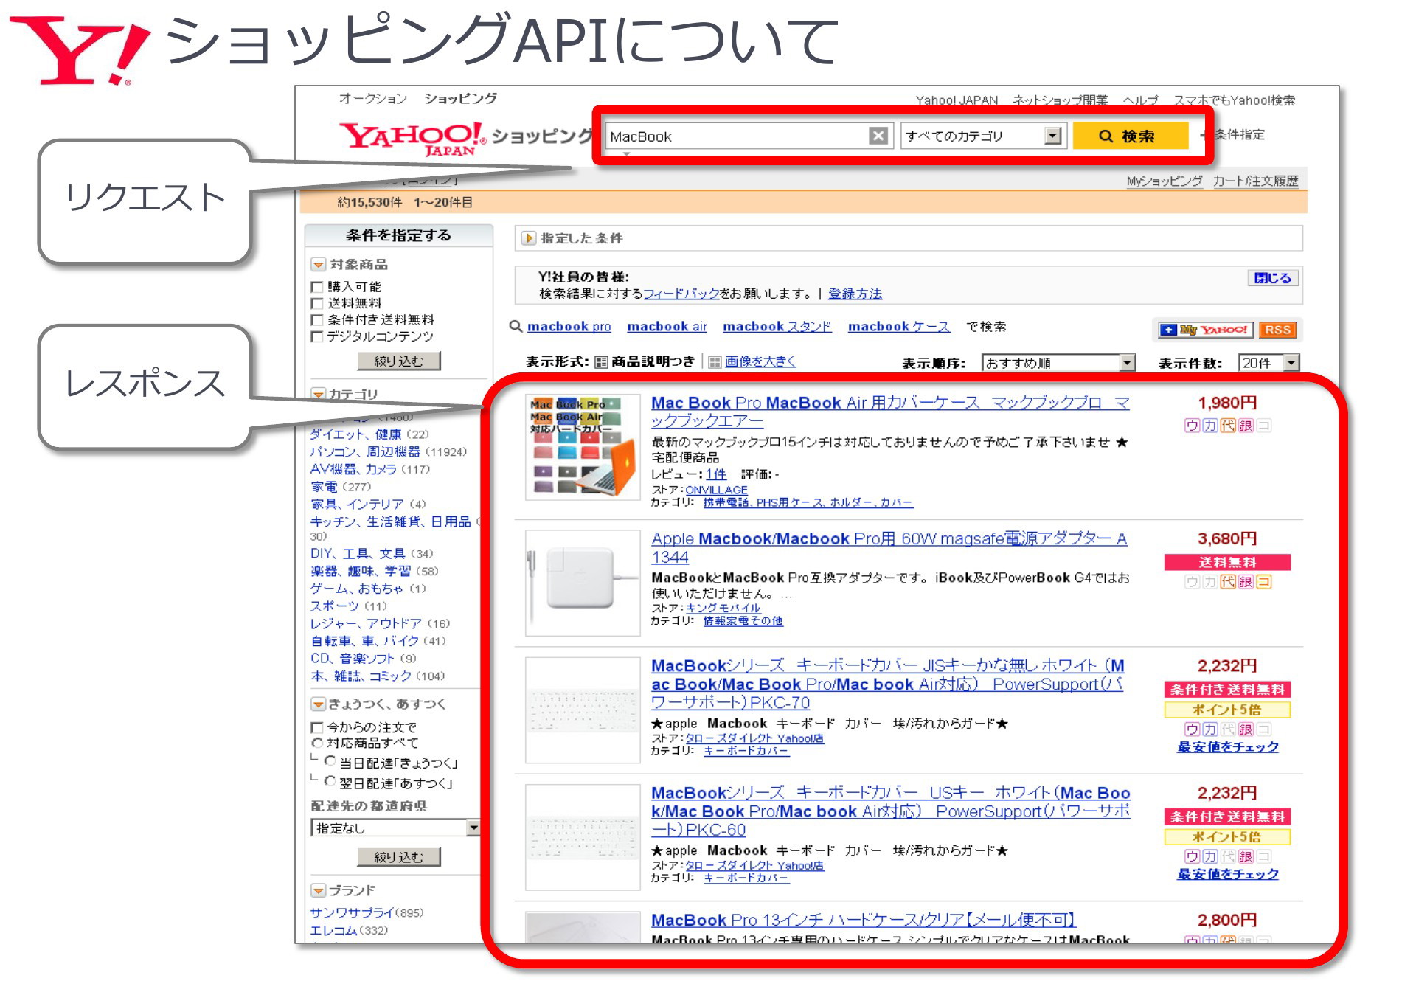Open 家電 category link

pos(324,487)
